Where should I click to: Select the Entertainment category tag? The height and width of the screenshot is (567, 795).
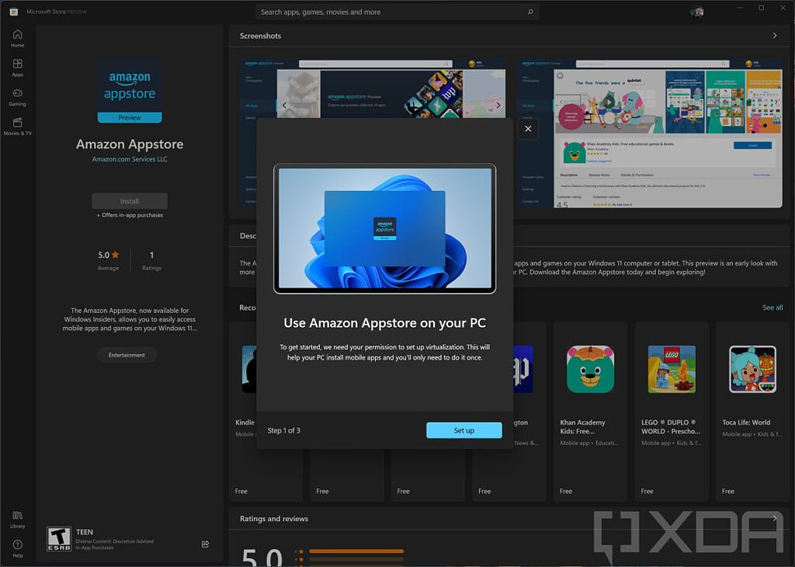pos(126,355)
